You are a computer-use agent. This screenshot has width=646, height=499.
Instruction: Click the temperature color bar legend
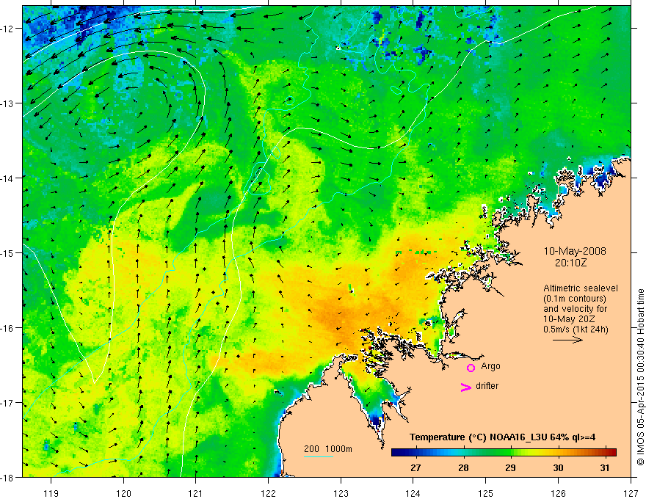pyautogui.click(x=504, y=453)
